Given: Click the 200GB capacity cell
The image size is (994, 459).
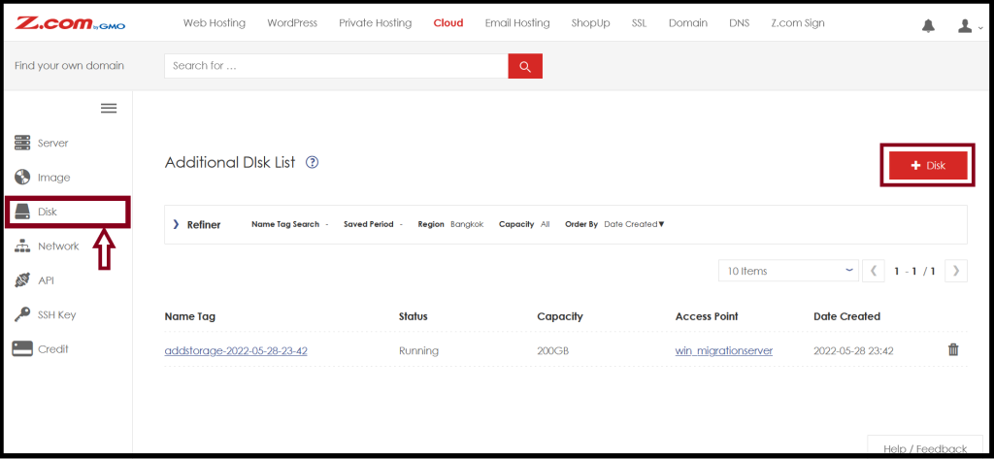Looking at the screenshot, I should point(552,350).
